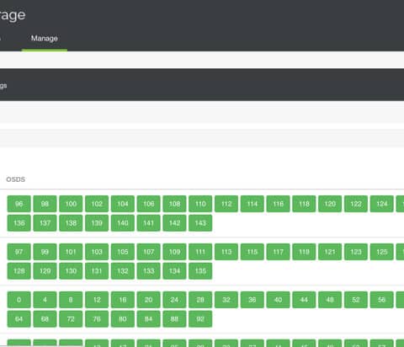Open OSD 123
The height and width of the screenshot is (347, 404).
(x=356, y=252)
